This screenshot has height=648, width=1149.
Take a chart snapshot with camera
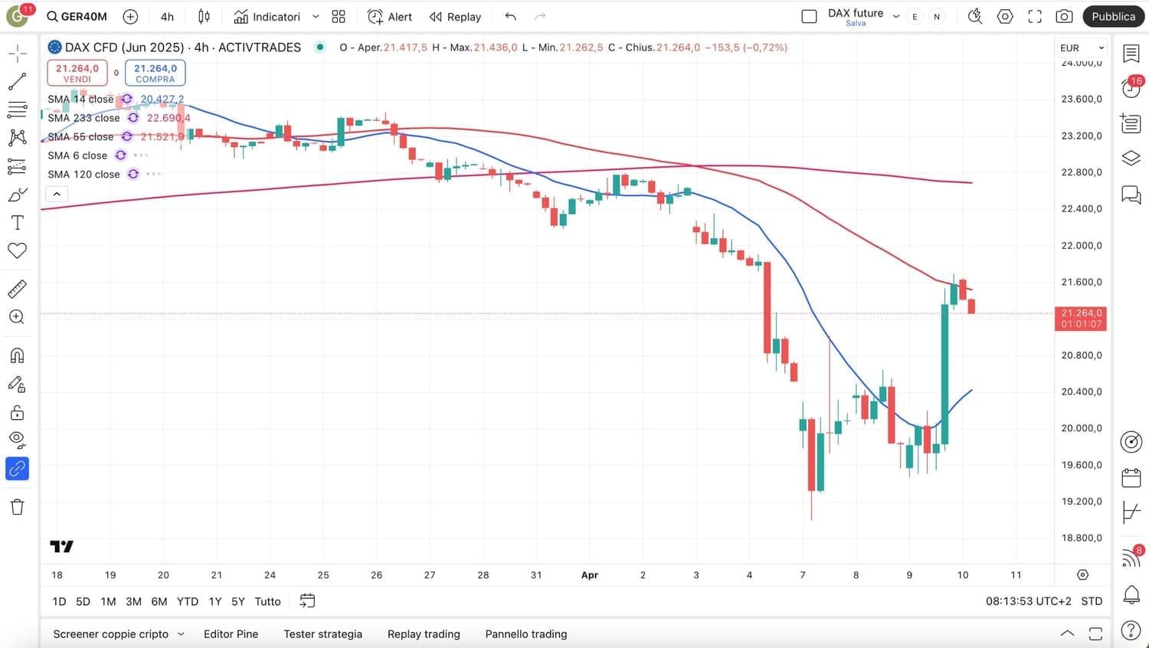pos(1064,17)
